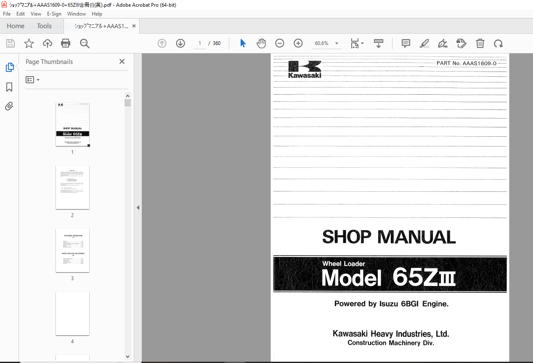Toggle the Bookmarks panel icon
This screenshot has height=363, width=533.
tap(9, 87)
